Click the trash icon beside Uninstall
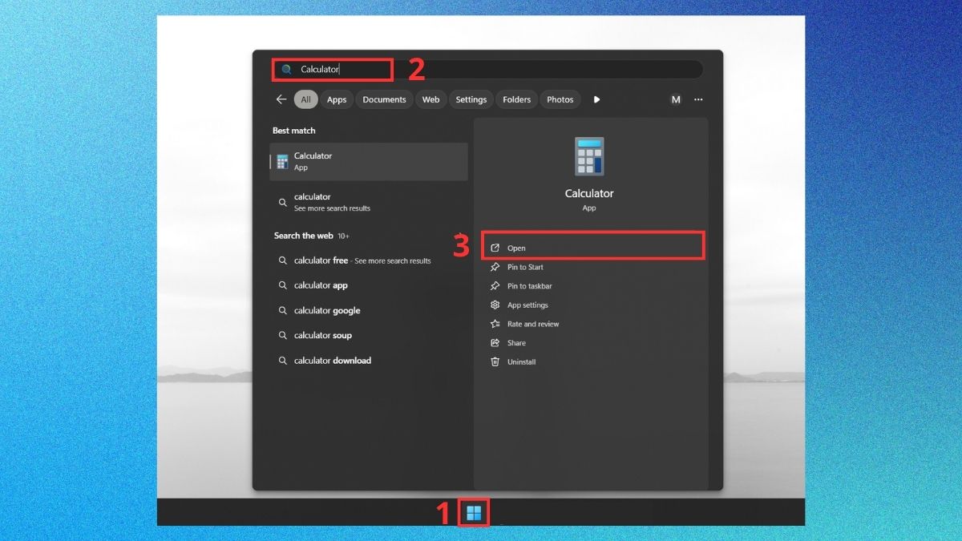Viewport: 962px width, 541px height. (x=495, y=361)
